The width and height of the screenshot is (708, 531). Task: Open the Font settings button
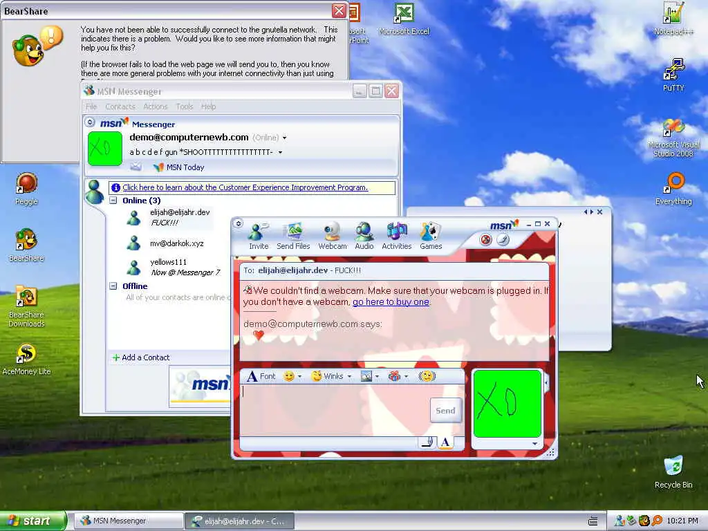coord(261,376)
